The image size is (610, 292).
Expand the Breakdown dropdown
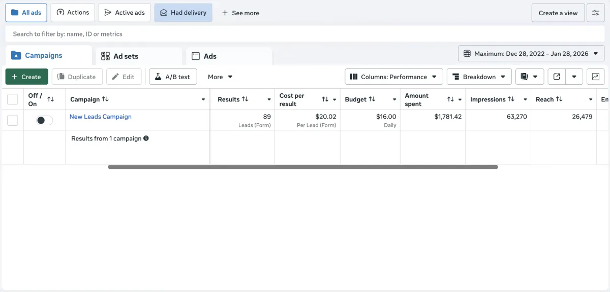pos(479,77)
